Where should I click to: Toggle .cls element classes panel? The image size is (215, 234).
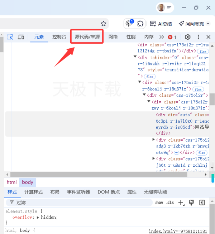point(170,203)
